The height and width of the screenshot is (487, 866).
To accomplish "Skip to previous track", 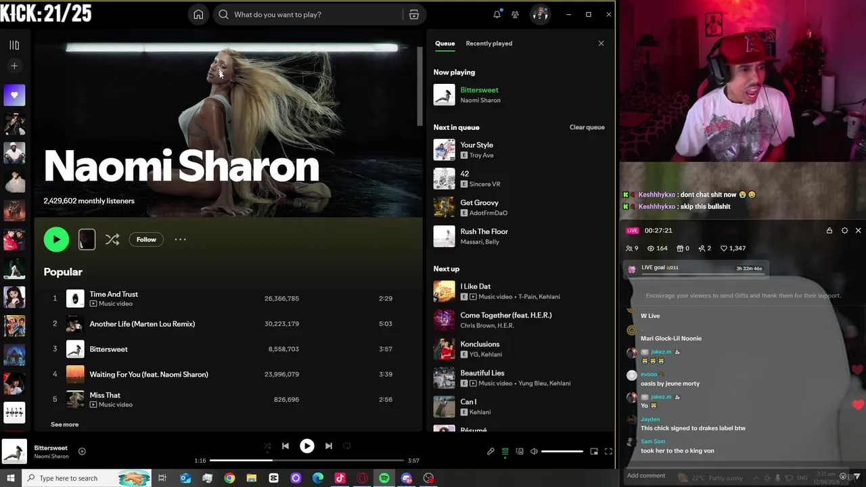I will tap(286, 446).
